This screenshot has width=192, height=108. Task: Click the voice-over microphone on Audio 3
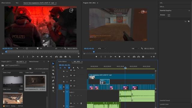(81, 103)
